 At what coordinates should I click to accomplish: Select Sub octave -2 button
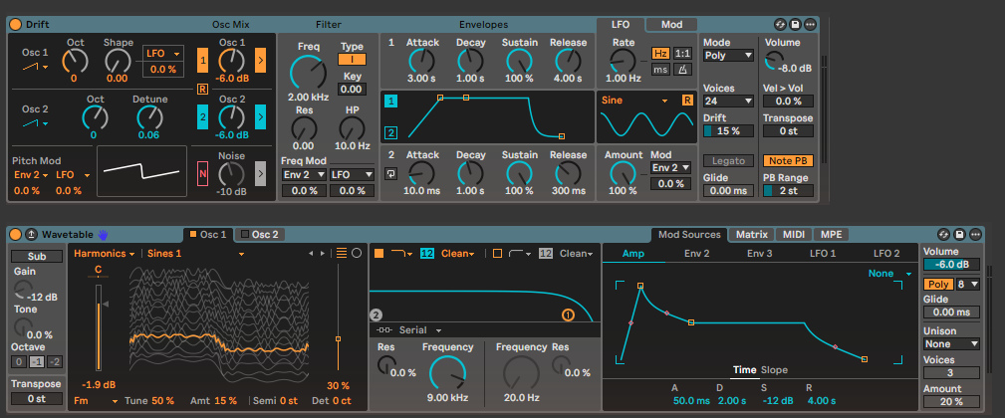55,361
